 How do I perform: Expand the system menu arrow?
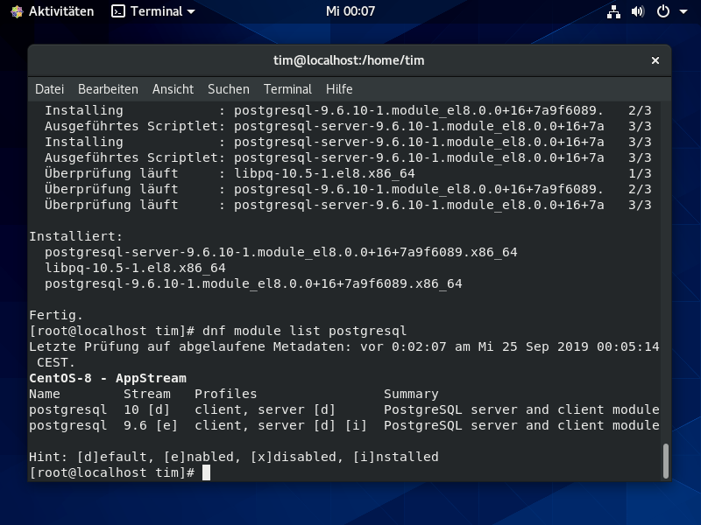[683, 11]
